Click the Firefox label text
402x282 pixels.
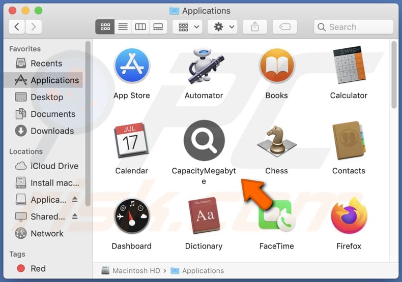tap(349, 246)
